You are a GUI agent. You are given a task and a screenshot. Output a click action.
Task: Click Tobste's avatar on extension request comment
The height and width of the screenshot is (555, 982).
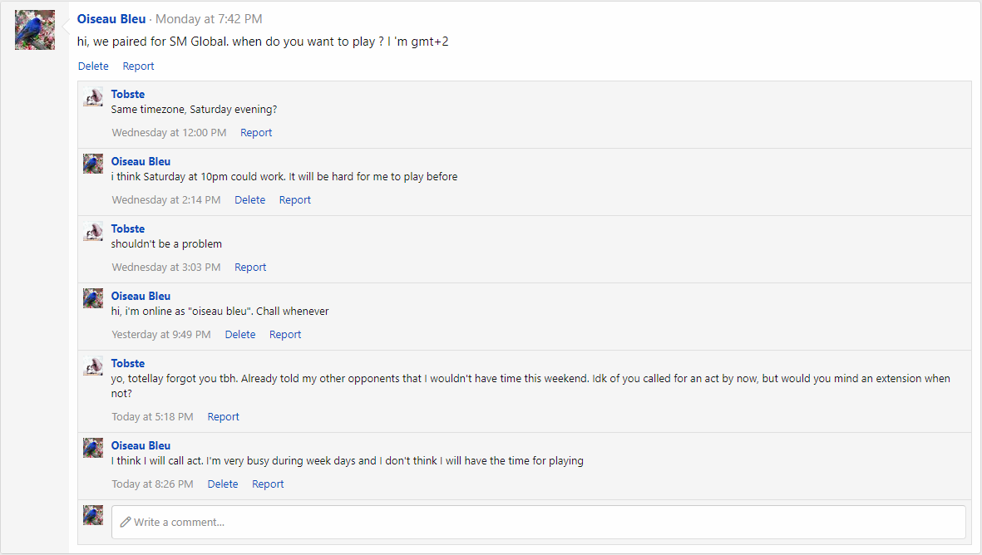[x=93, y=366]
